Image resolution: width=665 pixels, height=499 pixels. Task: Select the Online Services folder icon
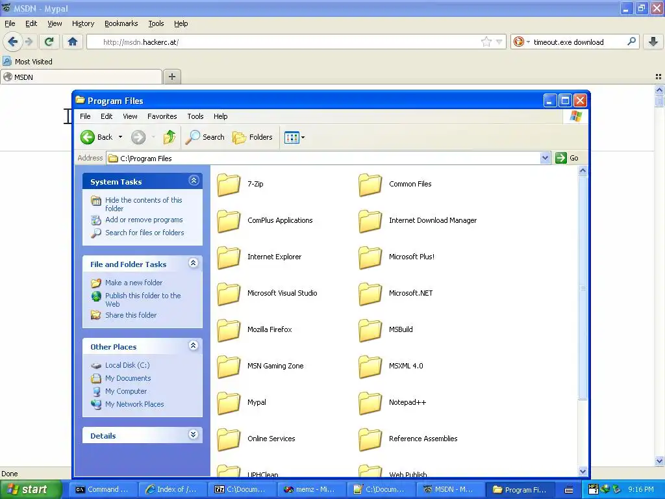[x=229, y=439]
